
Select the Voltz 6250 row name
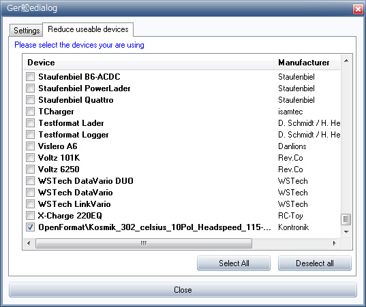point(59,169)
